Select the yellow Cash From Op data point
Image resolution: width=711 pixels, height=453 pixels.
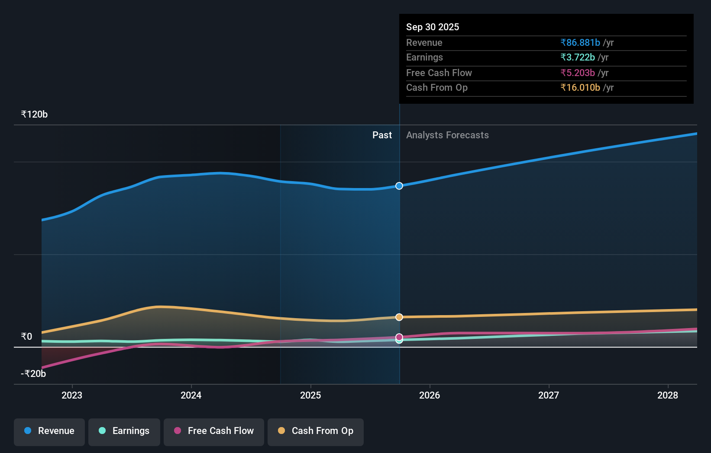[399, 317]
